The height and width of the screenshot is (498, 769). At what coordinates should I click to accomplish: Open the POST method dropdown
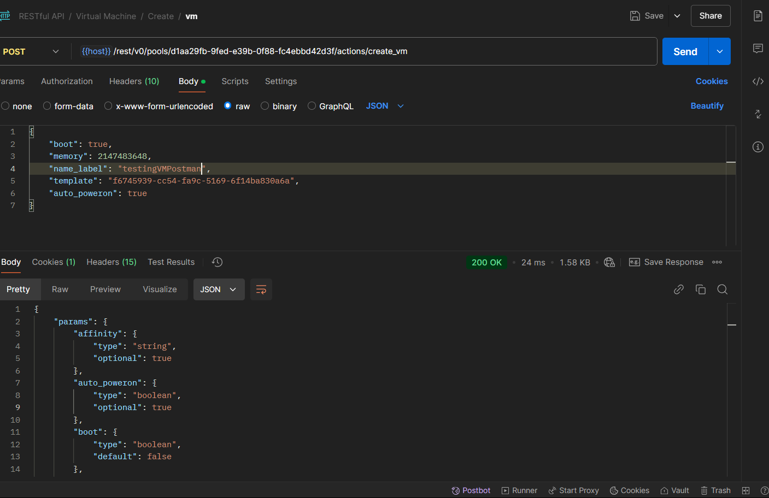[x=31, y=51]
